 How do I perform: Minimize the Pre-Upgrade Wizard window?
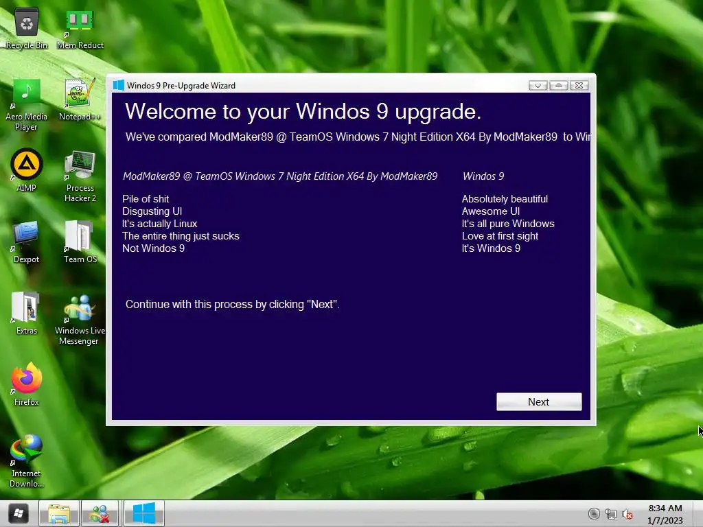pyautogui.click(x=538, y=85)
